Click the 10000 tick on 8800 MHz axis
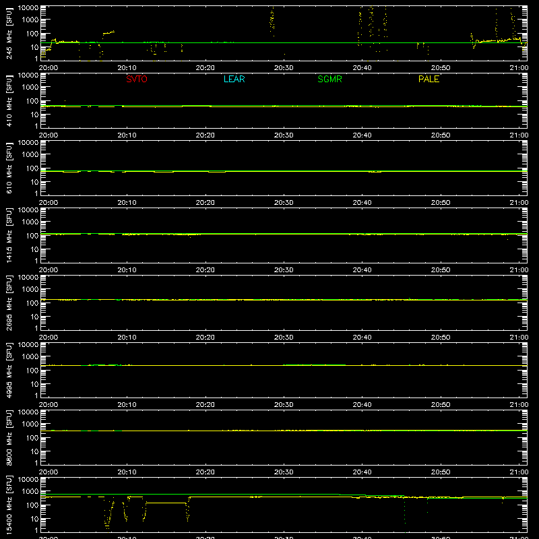Image resolution: width=539 pixels, height=539 pixels. (28, 412)
